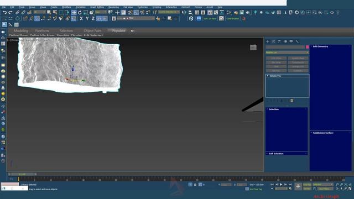
Task: Open the reference coordinate system dropdown
Action: 101,12
